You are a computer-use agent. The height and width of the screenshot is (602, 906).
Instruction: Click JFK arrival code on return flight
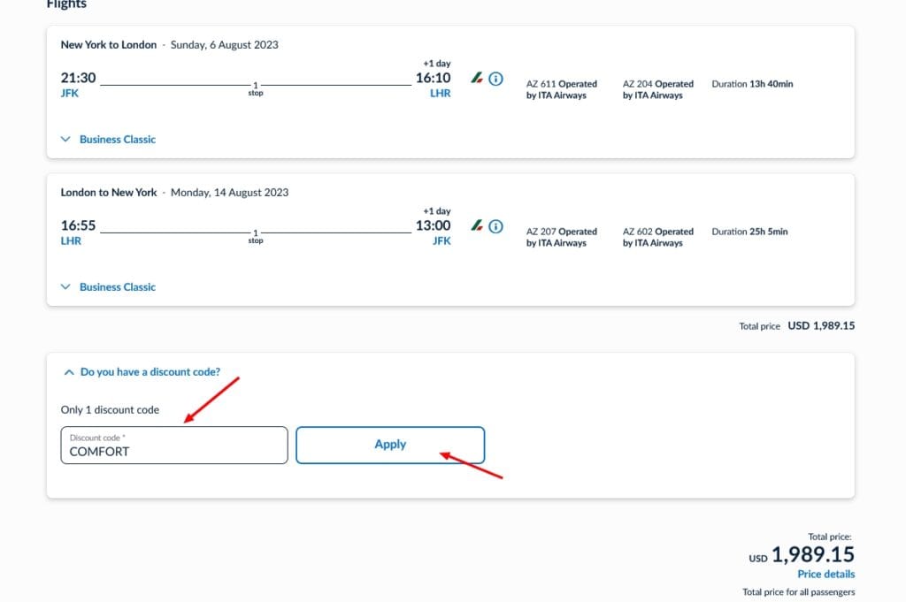tap(441, 240)
